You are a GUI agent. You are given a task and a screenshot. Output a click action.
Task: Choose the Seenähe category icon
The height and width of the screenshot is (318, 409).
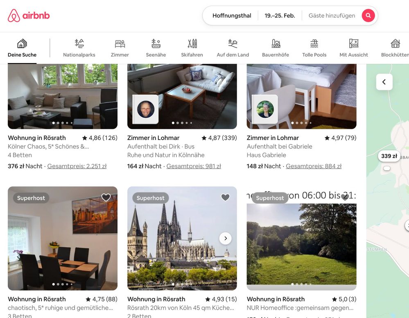pos(156,44)
